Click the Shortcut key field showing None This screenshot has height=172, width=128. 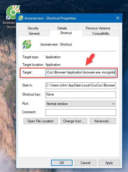(81, 95)
